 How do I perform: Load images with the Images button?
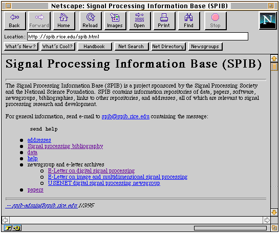[x=115, y=21]
